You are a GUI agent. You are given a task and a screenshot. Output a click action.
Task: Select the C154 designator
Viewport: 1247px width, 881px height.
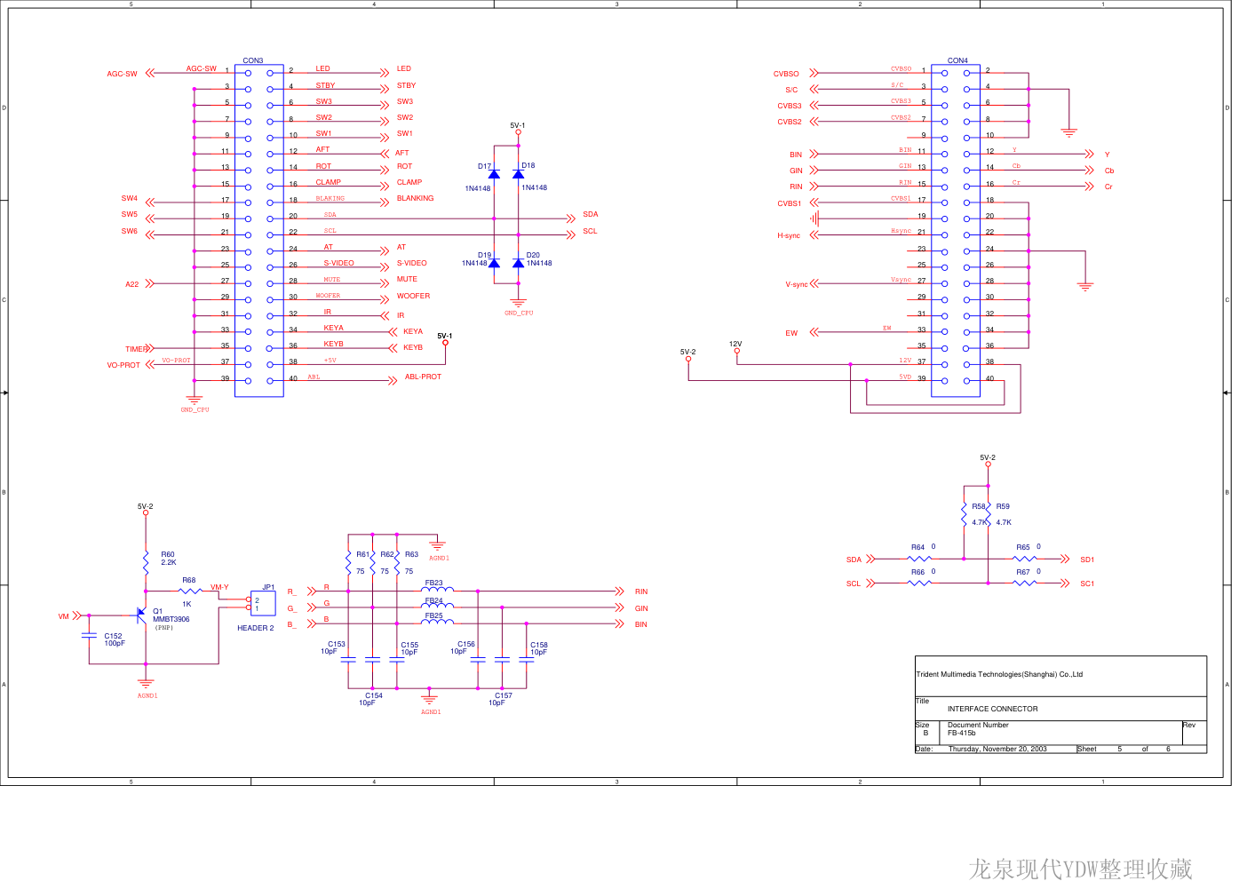click(x=374, y=695)
